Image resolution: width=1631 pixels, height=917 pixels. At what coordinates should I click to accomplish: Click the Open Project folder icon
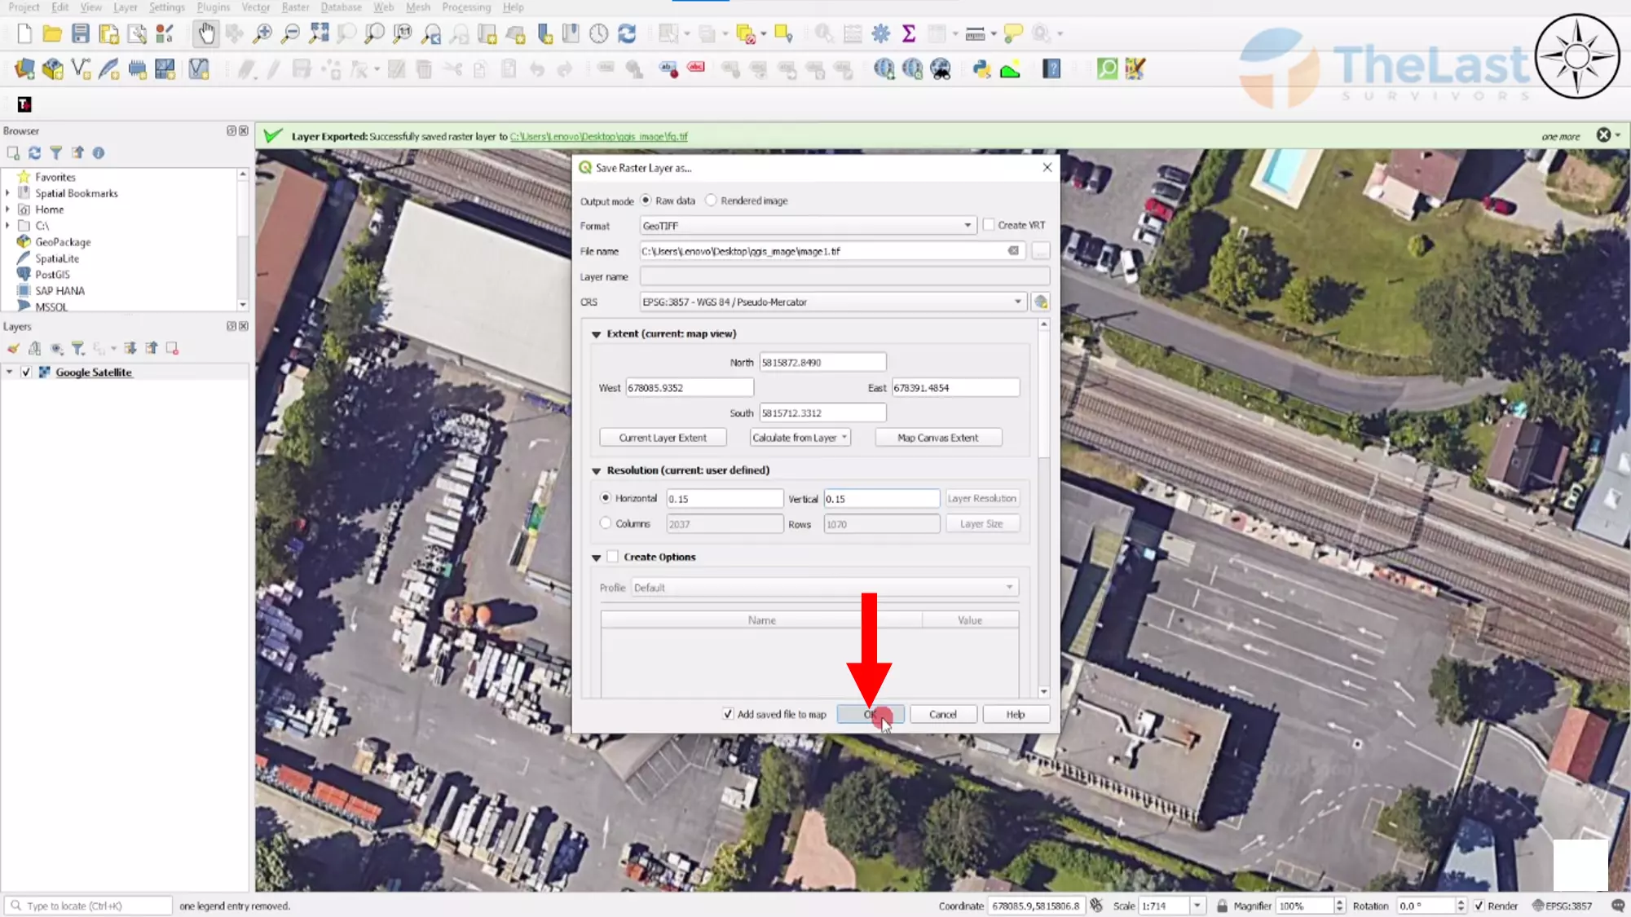click(52, 33)
